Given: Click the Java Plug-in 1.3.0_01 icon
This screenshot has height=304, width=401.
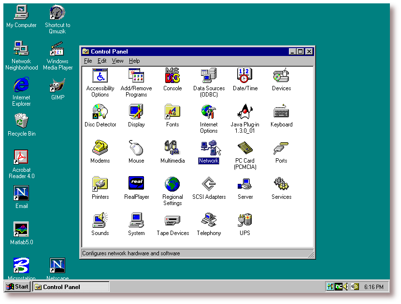Looking at the screenshot, I should (245, 112).
